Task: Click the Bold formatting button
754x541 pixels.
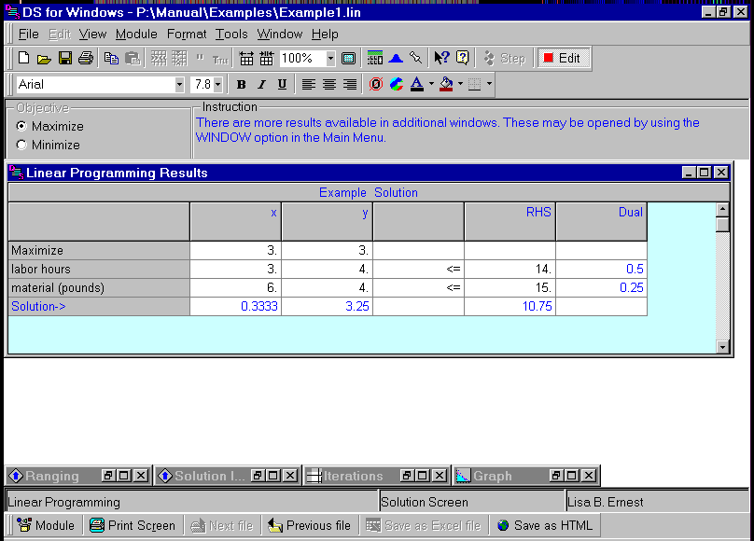Action: (242, 85)
